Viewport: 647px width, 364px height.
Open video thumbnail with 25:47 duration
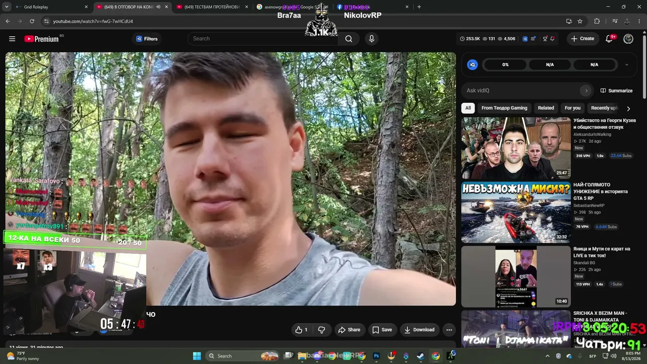[x=516, y=148]
